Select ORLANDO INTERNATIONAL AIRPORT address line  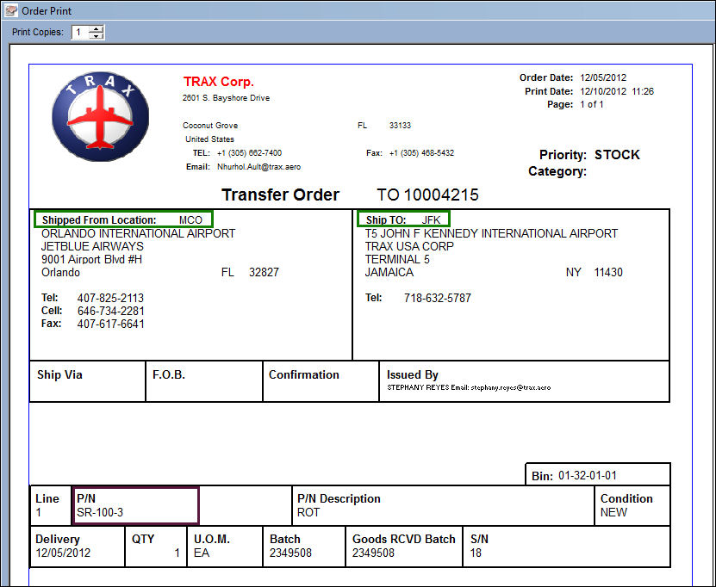click(139, 233)
